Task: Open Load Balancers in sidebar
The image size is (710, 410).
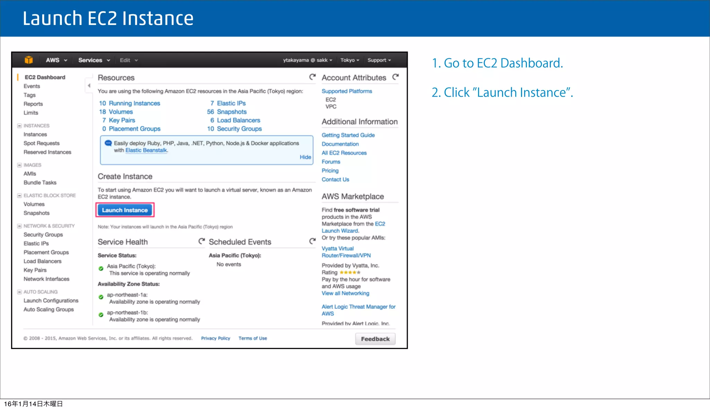Action: [x=42, y=261]
